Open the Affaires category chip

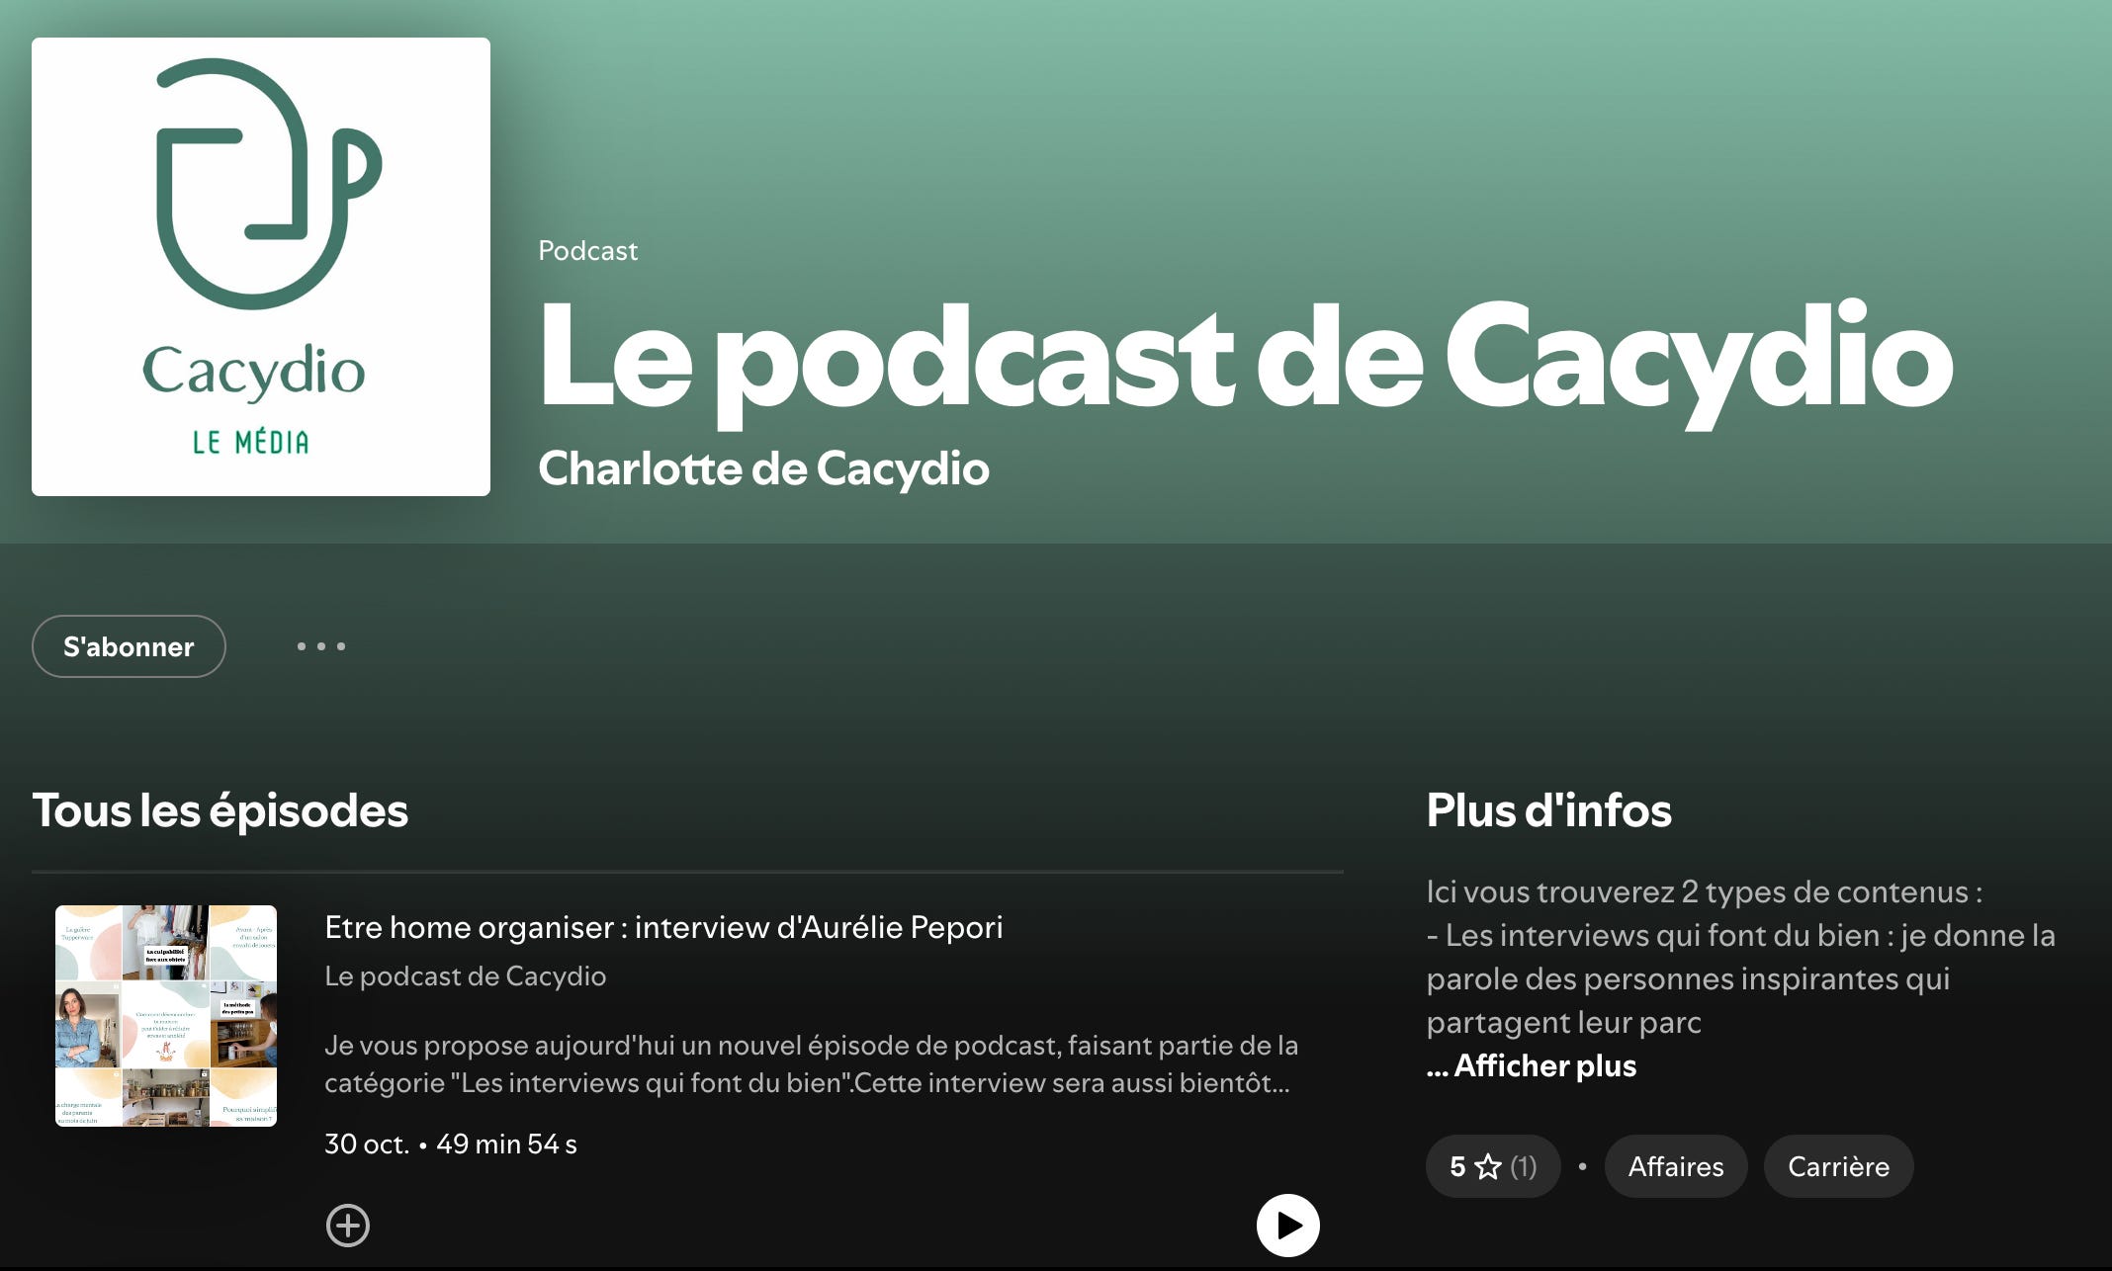1675,1166
